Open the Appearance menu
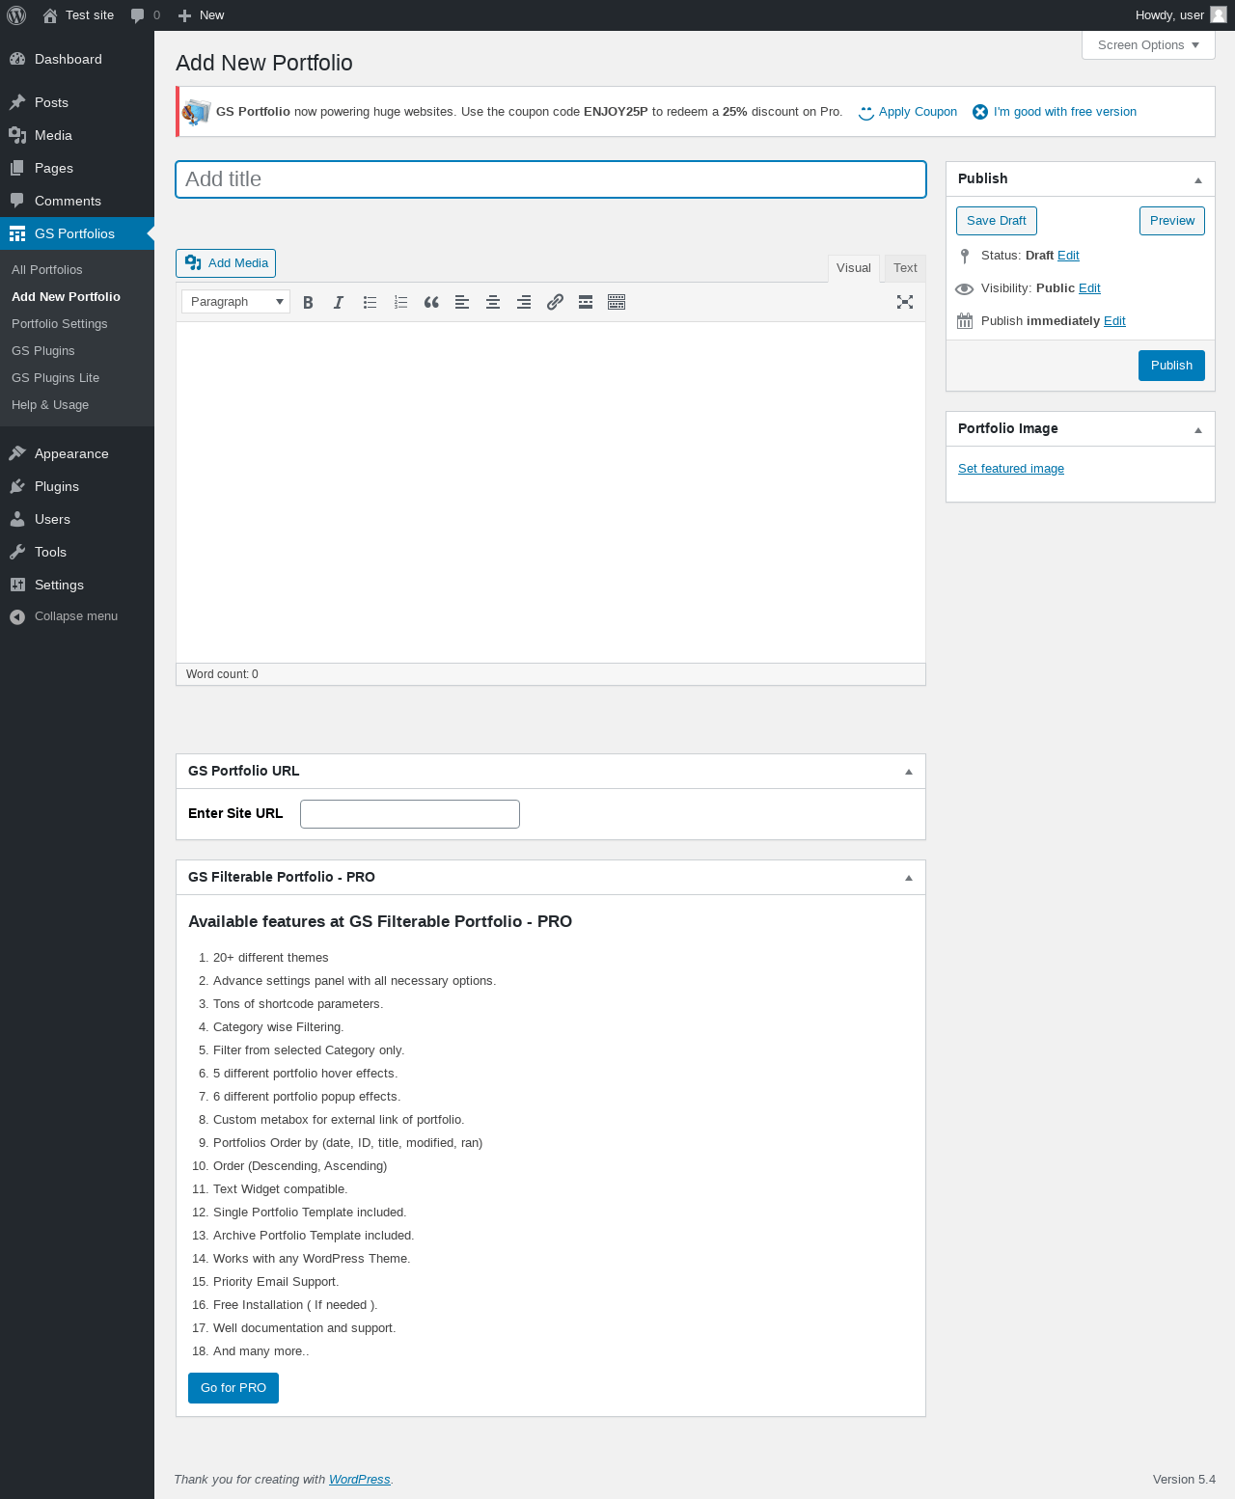Viewport: 1235px width, 1499px height. [77, 453]
